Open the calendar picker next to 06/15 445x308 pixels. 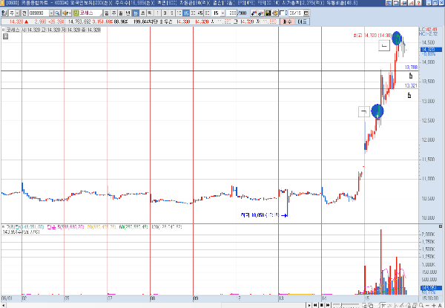306,13
